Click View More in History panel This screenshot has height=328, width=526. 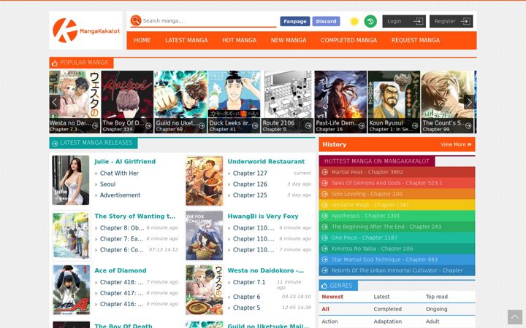point(456,144)
